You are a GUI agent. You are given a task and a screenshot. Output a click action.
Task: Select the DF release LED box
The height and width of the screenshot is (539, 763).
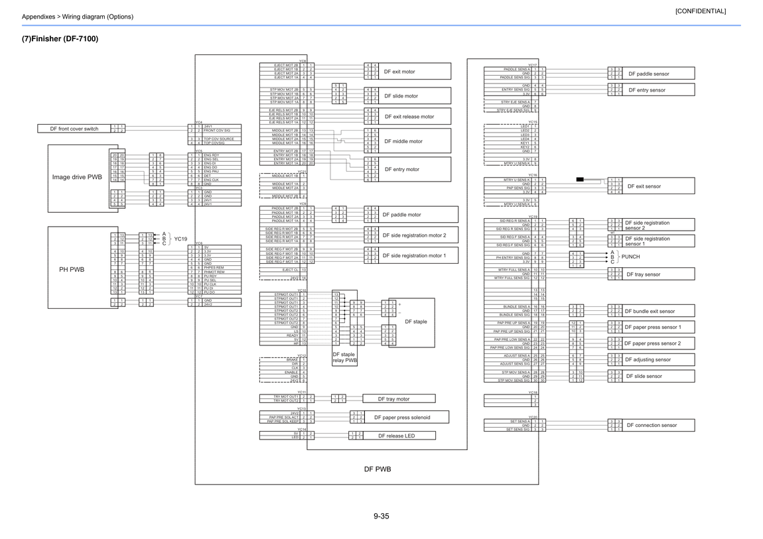tap(399, 436)
